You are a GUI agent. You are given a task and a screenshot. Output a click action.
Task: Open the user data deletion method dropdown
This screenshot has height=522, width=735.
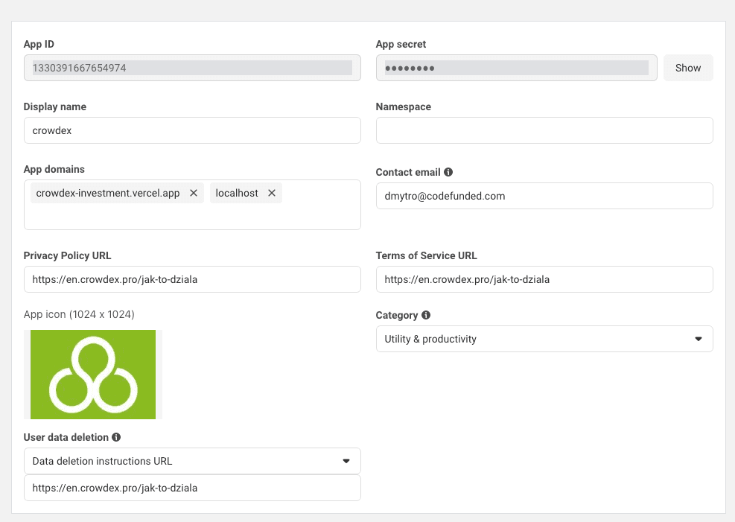(x=192, y=461)
